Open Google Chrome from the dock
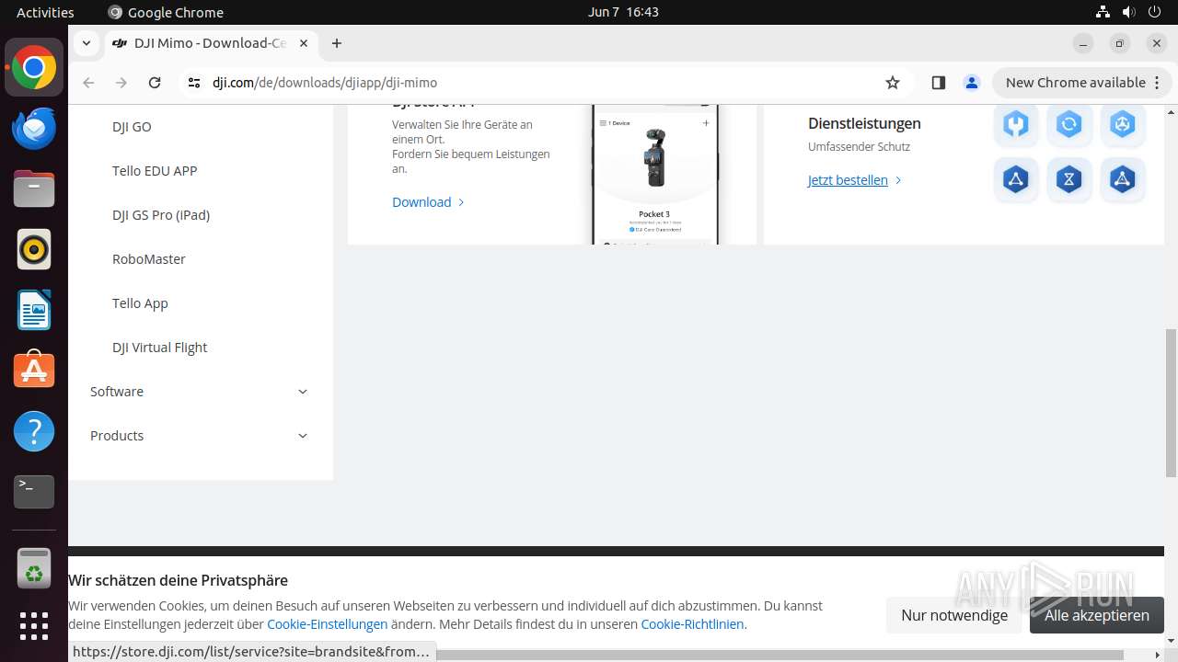Image resolution: width=1178 pixels, height=662 pixels. [34, 68]
